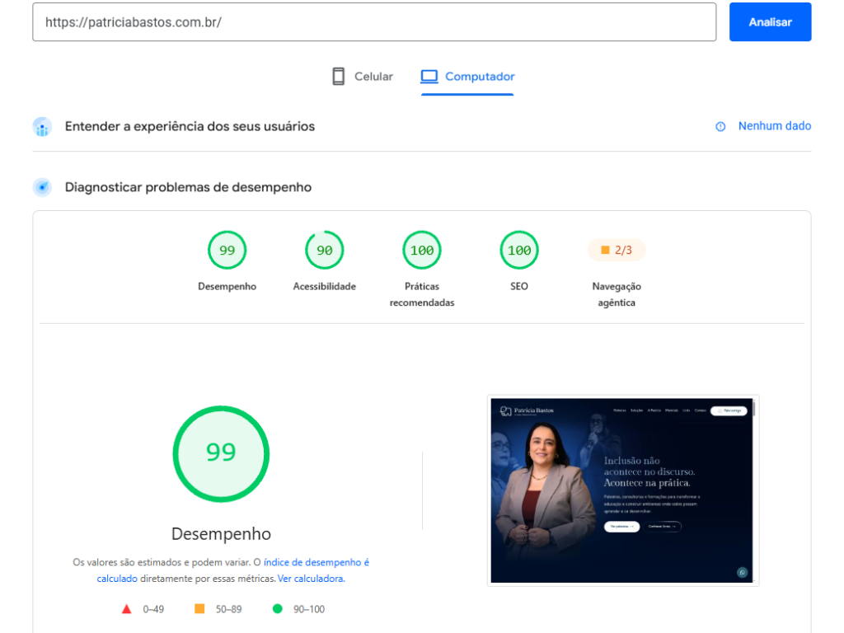This screenshot has width=844, height=633.
Task: Select the Computador tab
Action: [467, 77]
